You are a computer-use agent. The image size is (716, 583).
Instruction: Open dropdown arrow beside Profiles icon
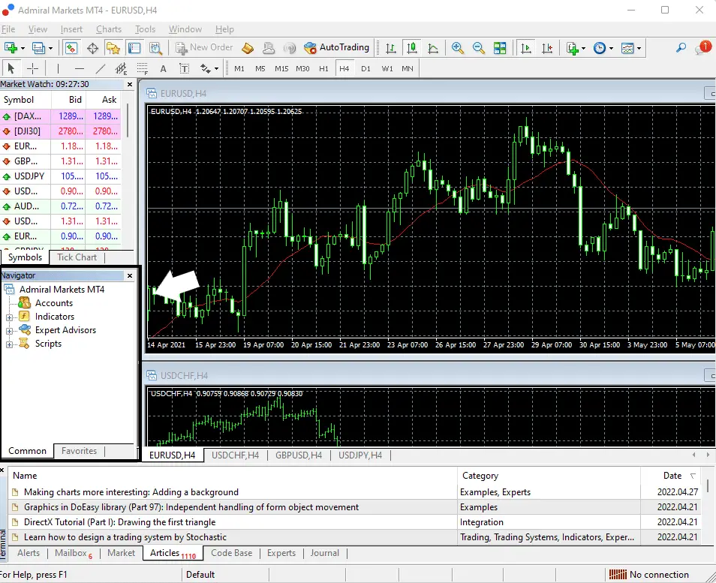(51, 48)
